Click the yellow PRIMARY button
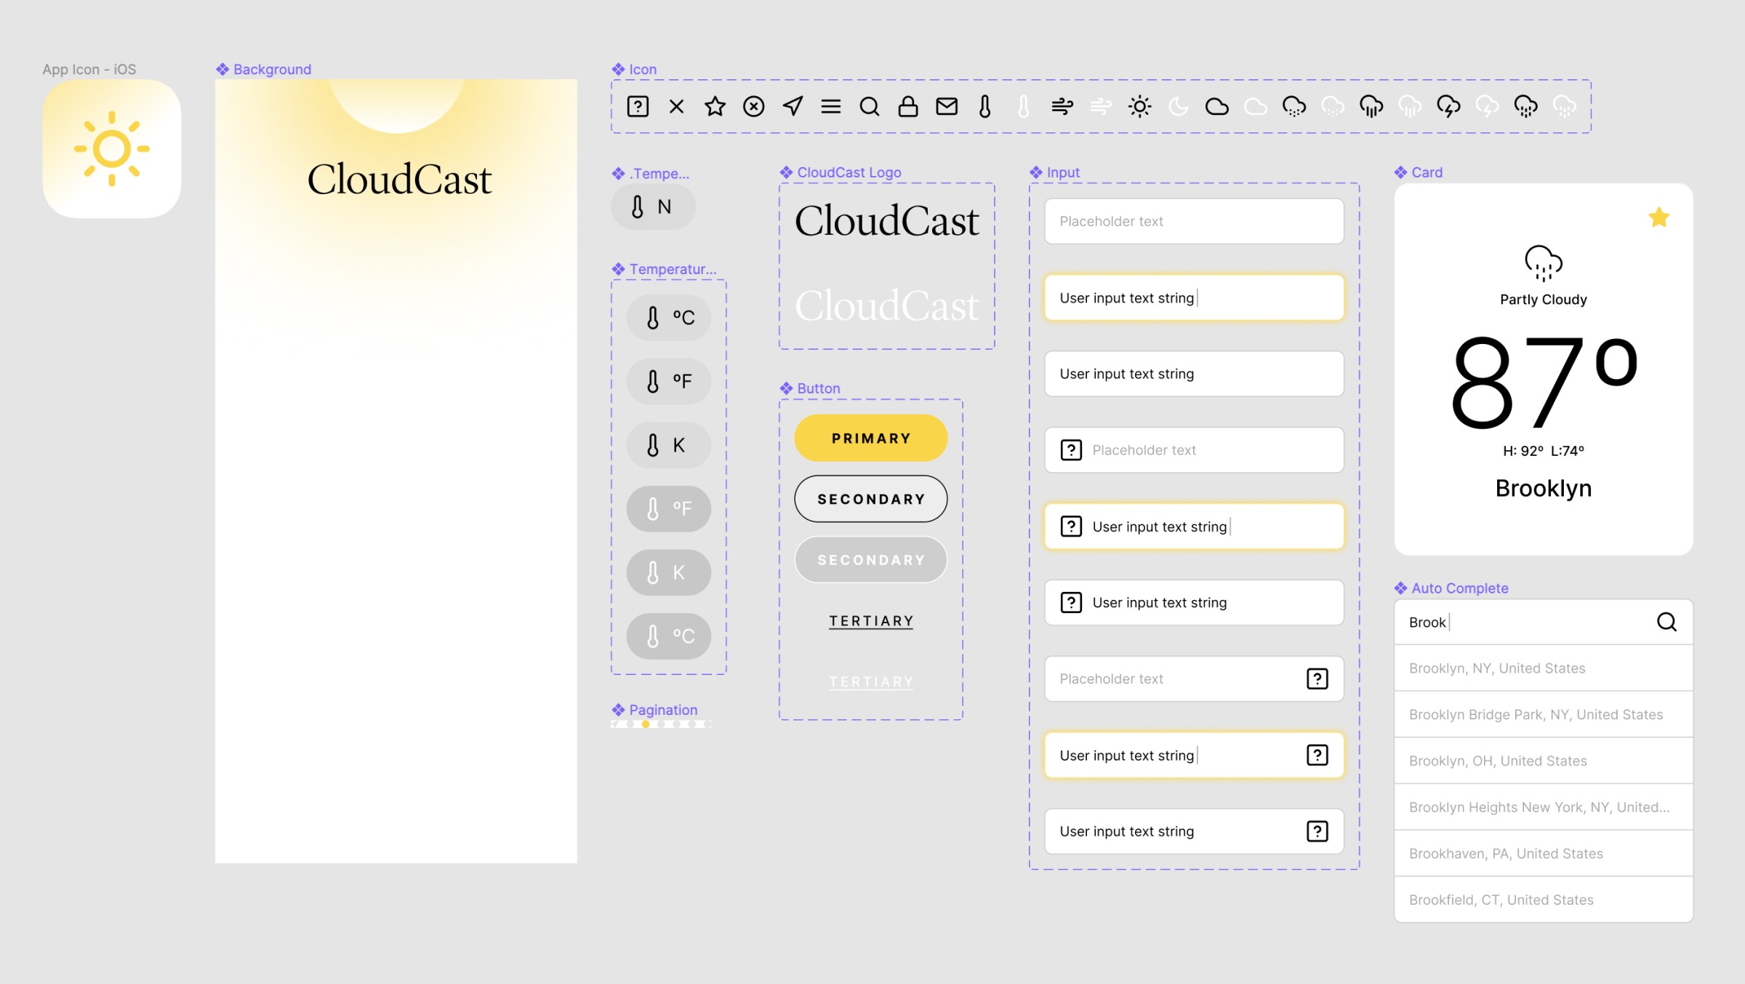 click(x=871, y=438)
